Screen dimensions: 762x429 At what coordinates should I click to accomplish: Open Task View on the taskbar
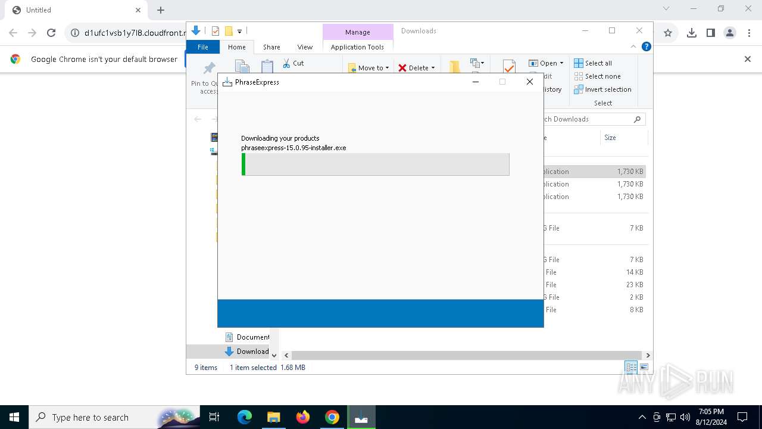click(214, 417)
